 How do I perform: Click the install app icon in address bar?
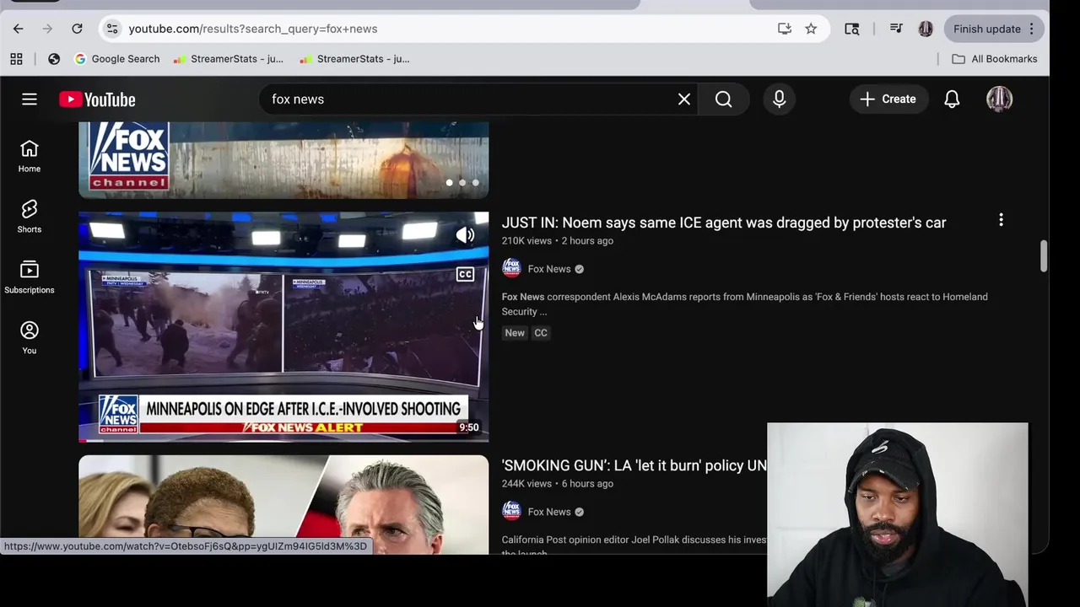(785, 29)
